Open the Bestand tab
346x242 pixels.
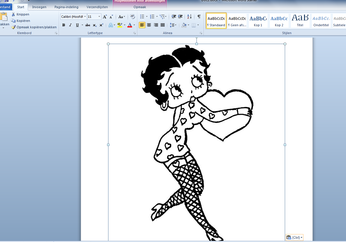6,7
